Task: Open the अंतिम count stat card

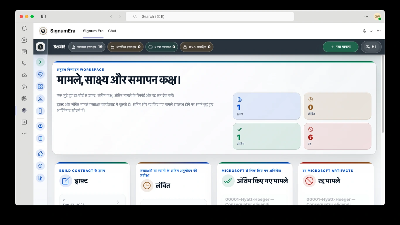Action: [266, 136]
